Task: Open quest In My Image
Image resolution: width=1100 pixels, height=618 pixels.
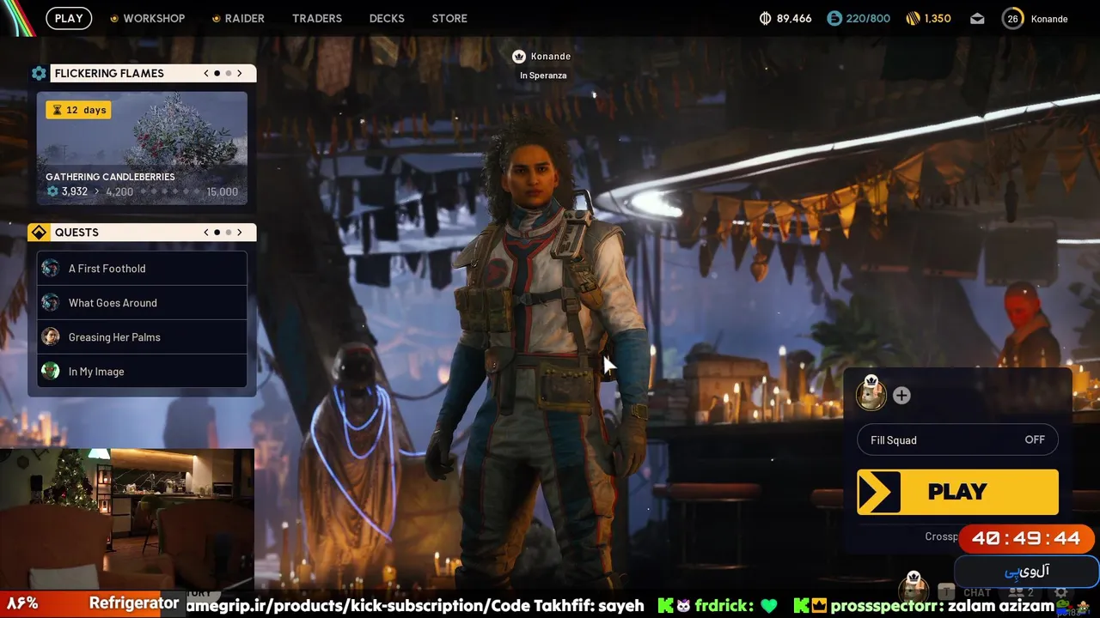Action: [142, 371]
